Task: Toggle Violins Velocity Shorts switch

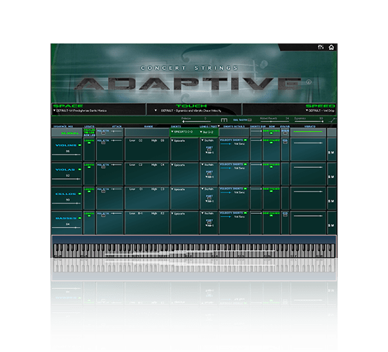Action: coord(244,140)
